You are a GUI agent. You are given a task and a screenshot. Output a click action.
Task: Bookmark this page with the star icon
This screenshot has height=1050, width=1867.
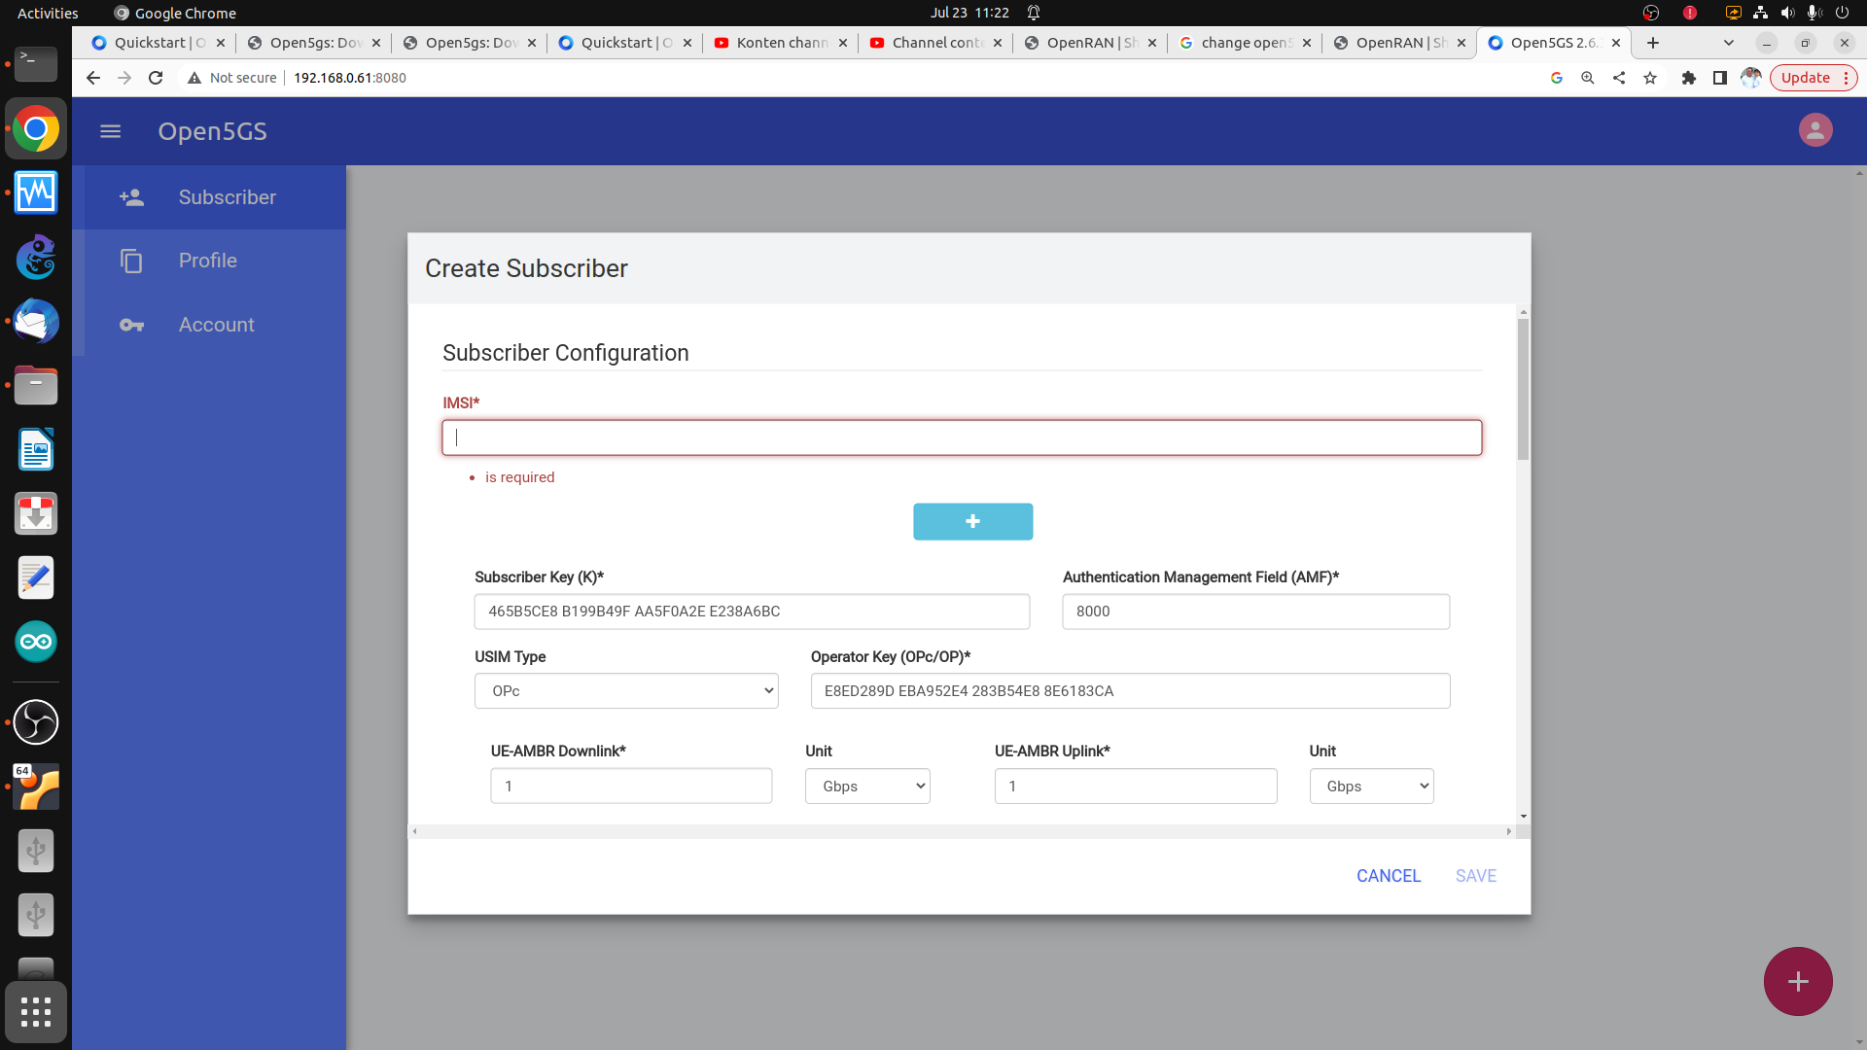1650,78
